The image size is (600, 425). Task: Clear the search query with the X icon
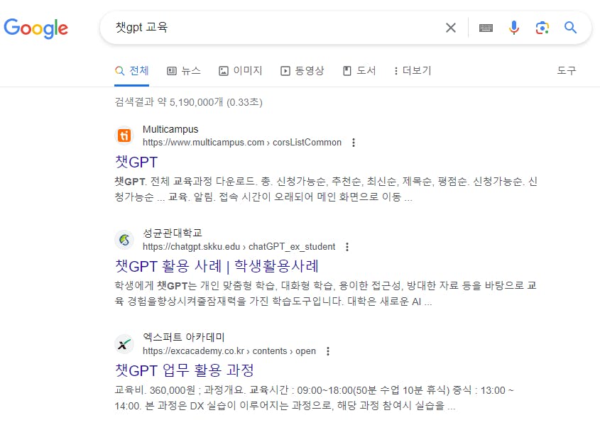451,28
